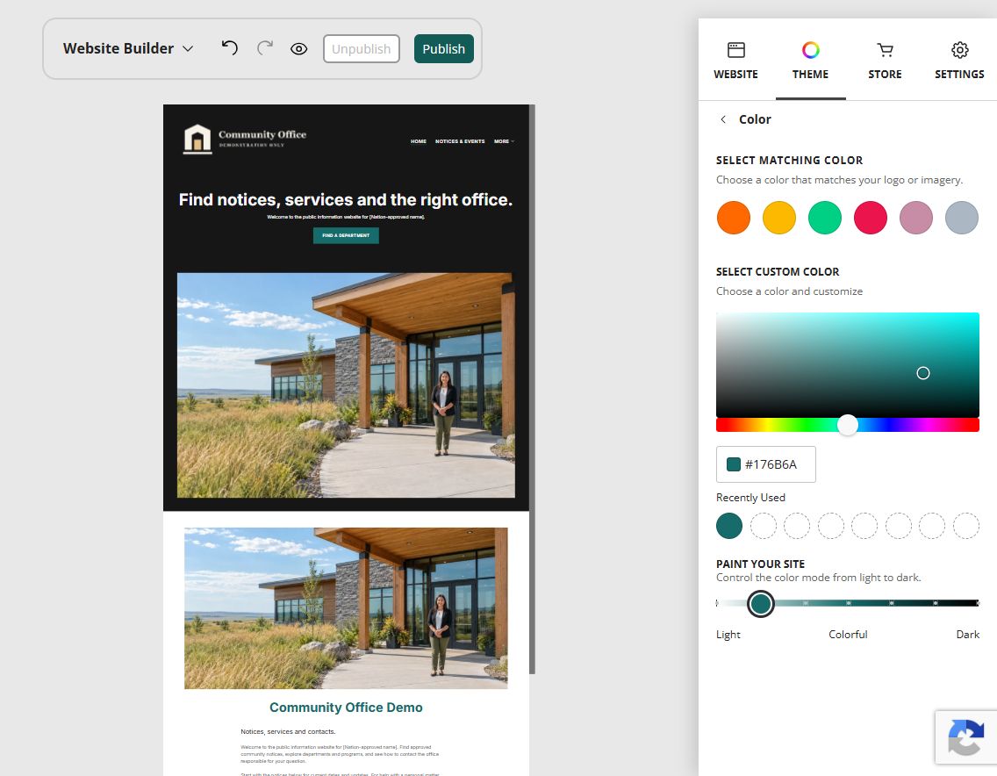This screenshot has width=997, height=776.
Task: Open the Website Builder dropdown
Action: click(x=128, y=48)
